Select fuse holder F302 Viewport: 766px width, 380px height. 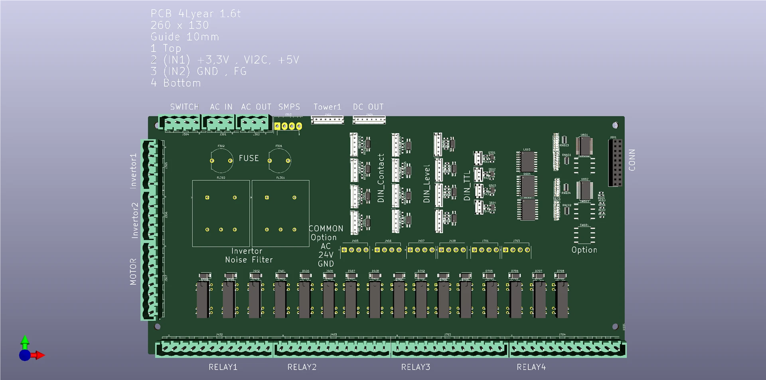coord(221,161)
